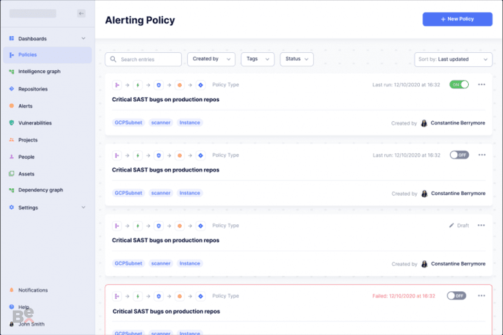Open the three-dot menu of the Failed policy
Image resolution: width=503 pixels, height=335 pixels.
[482, 296]
